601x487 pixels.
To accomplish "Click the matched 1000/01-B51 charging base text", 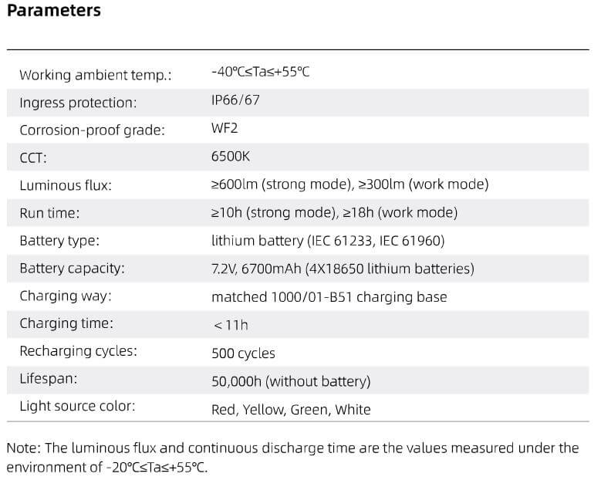I will click(329, 296).
